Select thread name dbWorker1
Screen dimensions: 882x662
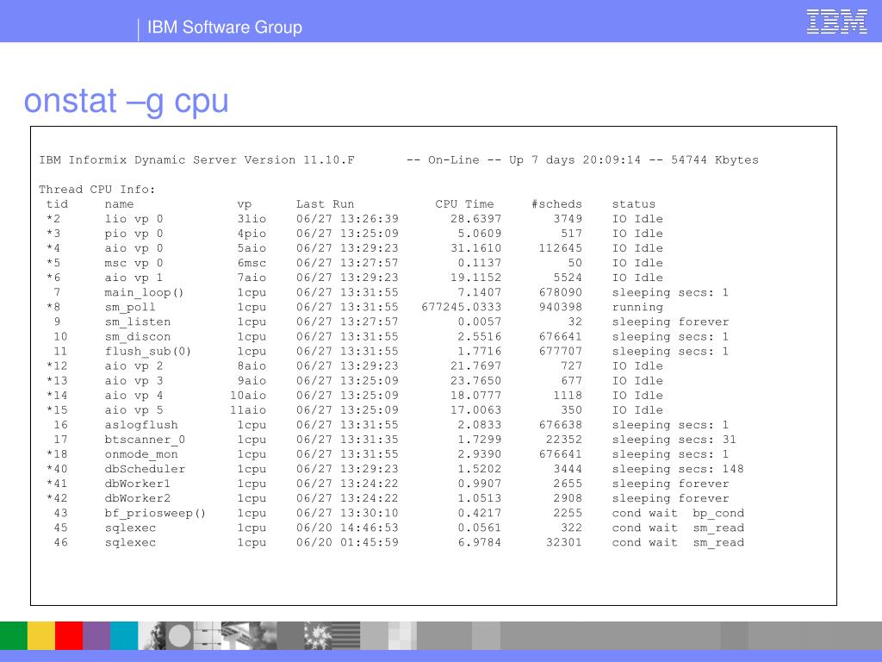click(137, 484)
